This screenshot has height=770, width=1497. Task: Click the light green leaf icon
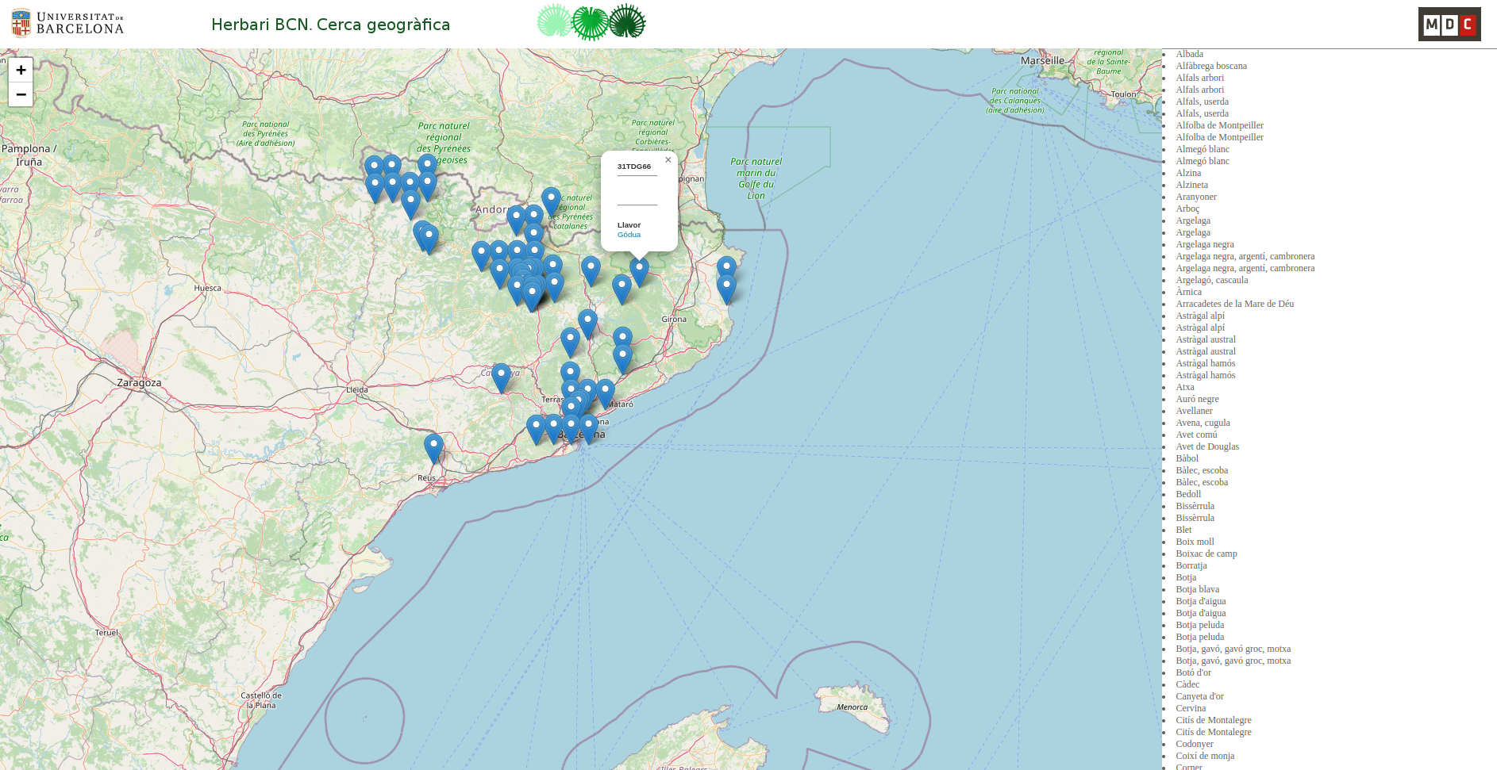pyautogui.click(x=553, y=21)
